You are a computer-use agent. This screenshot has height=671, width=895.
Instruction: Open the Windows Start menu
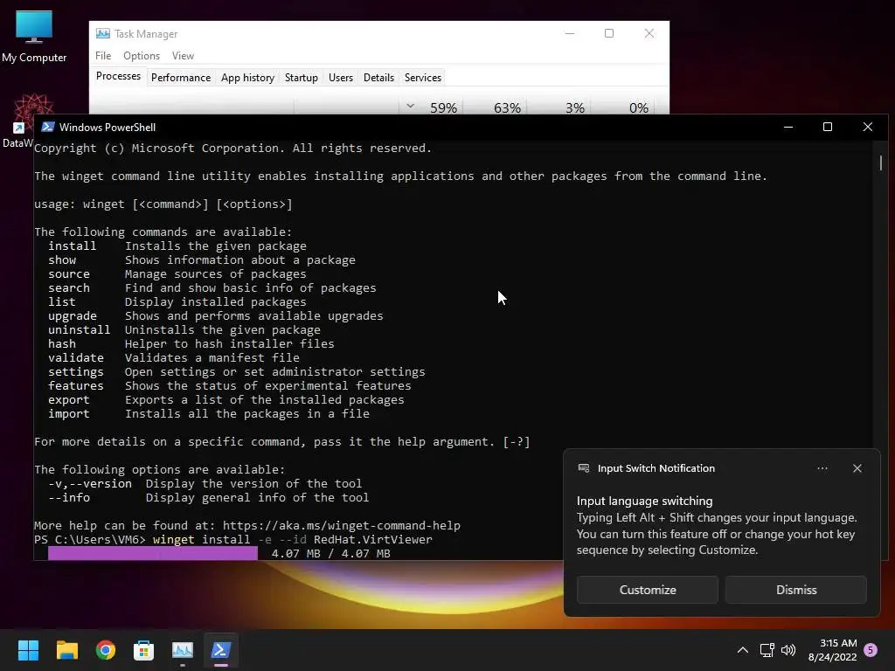click(x=28, y=650)
